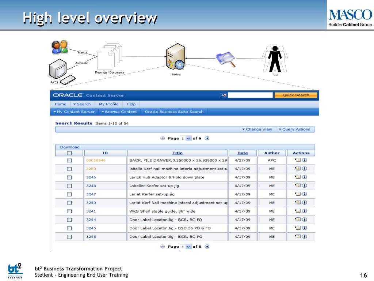Open actions menu icon for row 00010546
Screen dimensions: 374x281
pyautogui.click(x=297, y=160)
